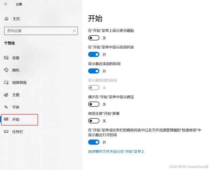Turn off the app list toggle
This screenshot has width=211, height=170.
(94, 54)
